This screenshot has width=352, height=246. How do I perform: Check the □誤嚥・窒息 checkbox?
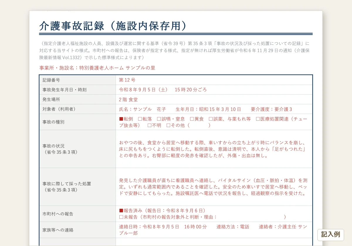coord(159,119)
